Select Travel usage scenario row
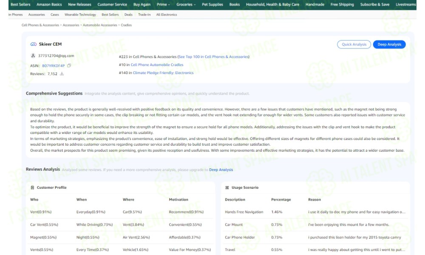425x255 pixels. [x=315, y=249]
